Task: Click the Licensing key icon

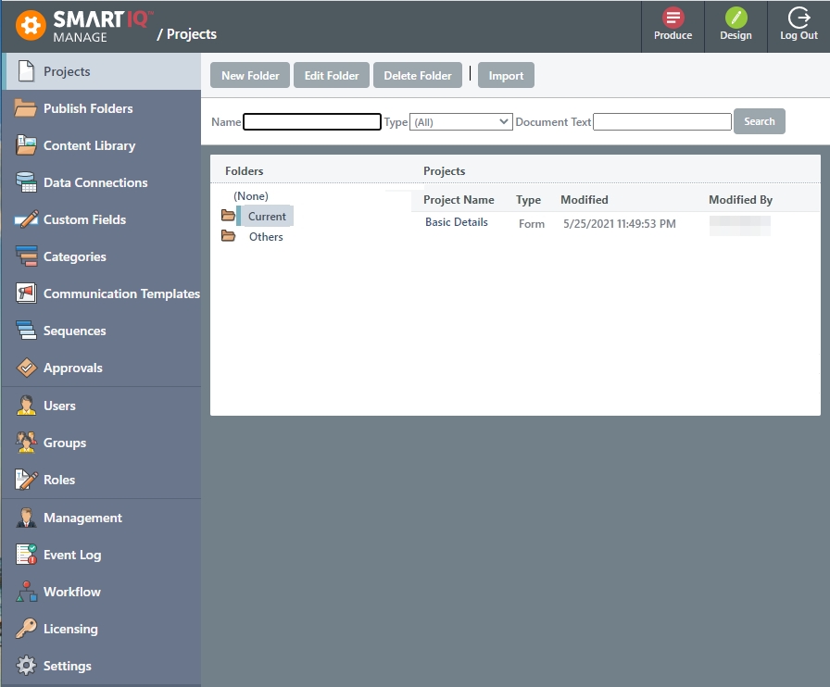Action: 26,629
